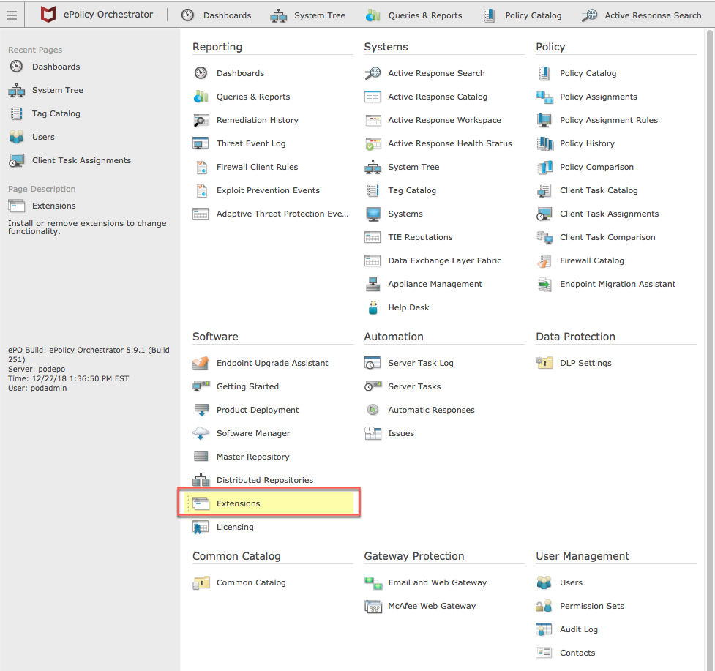Open Extensions in the Software section
715x671 pixels.
tap(270, 503)
